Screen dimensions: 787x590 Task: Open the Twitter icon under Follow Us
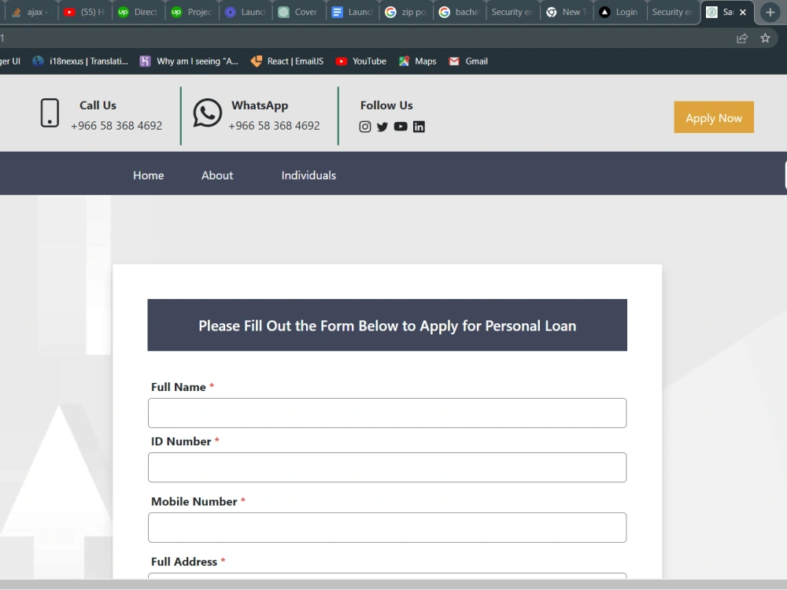(x=382, y=127)
